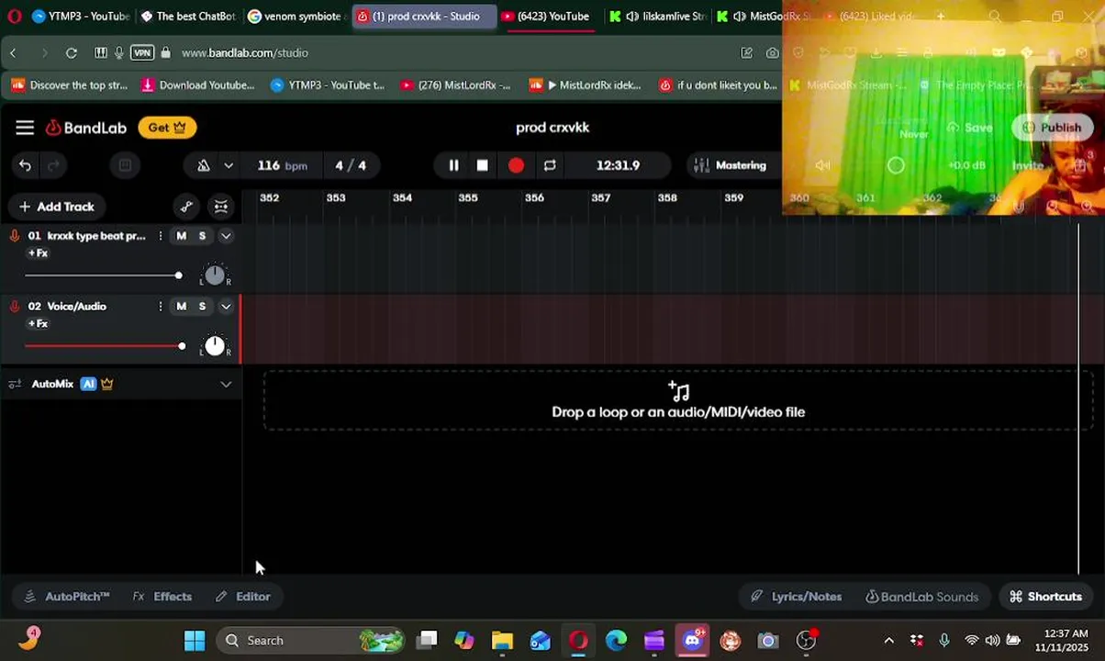Solo the Voice/Audio track
The height and width of the screenshot is (661, 1105).
(202, 307)
